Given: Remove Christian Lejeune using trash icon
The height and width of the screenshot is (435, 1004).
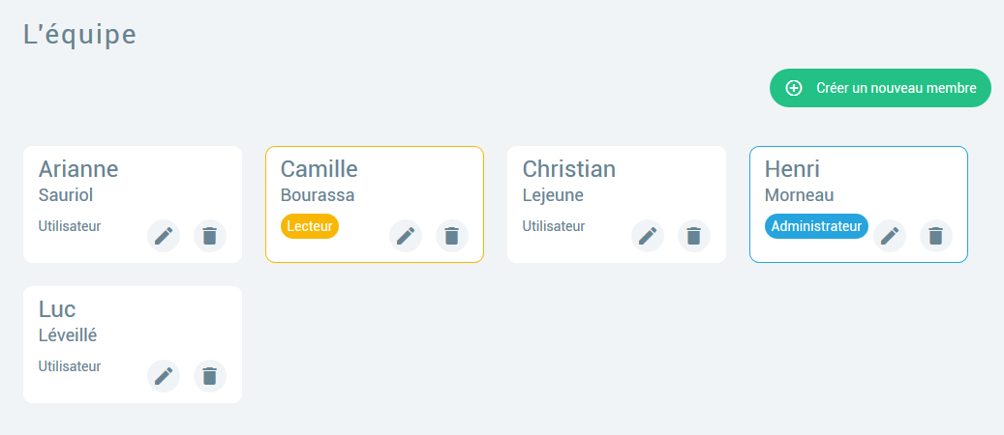Looking at the screenshot, I should (694, 236).
